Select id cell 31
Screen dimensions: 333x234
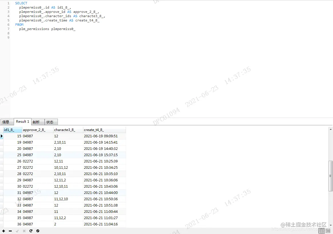[x=13, y=193]
